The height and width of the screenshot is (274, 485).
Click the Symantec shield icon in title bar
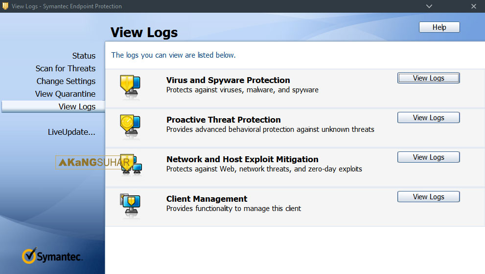[5, 6]
